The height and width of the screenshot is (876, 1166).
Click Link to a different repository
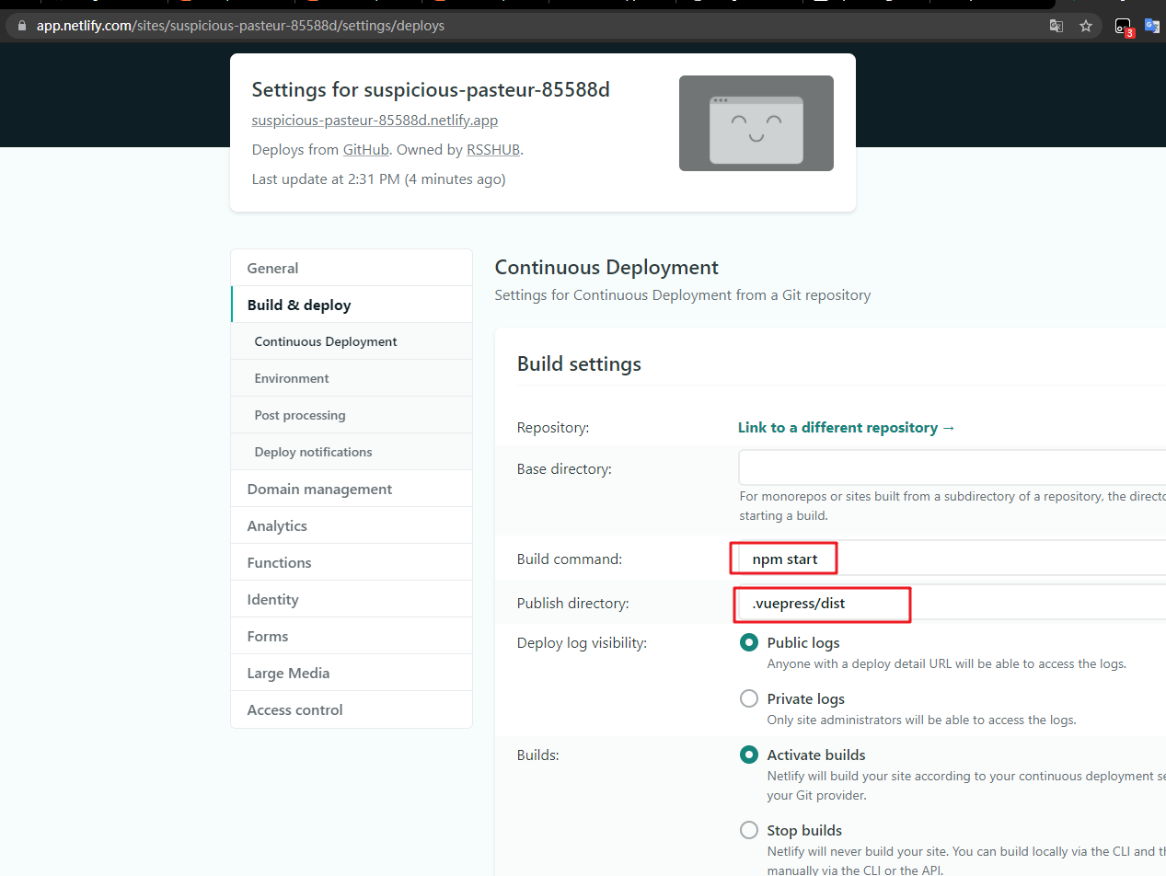847,427
